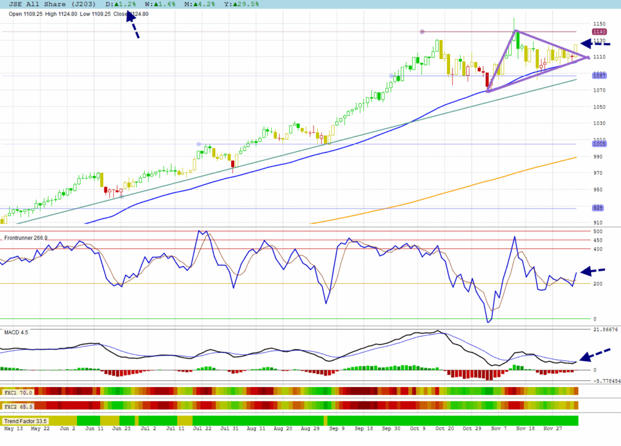Open the Frontrunner 266.9 indicator label
This screenshot has height=446, width=621.
[x=25, y=238]
